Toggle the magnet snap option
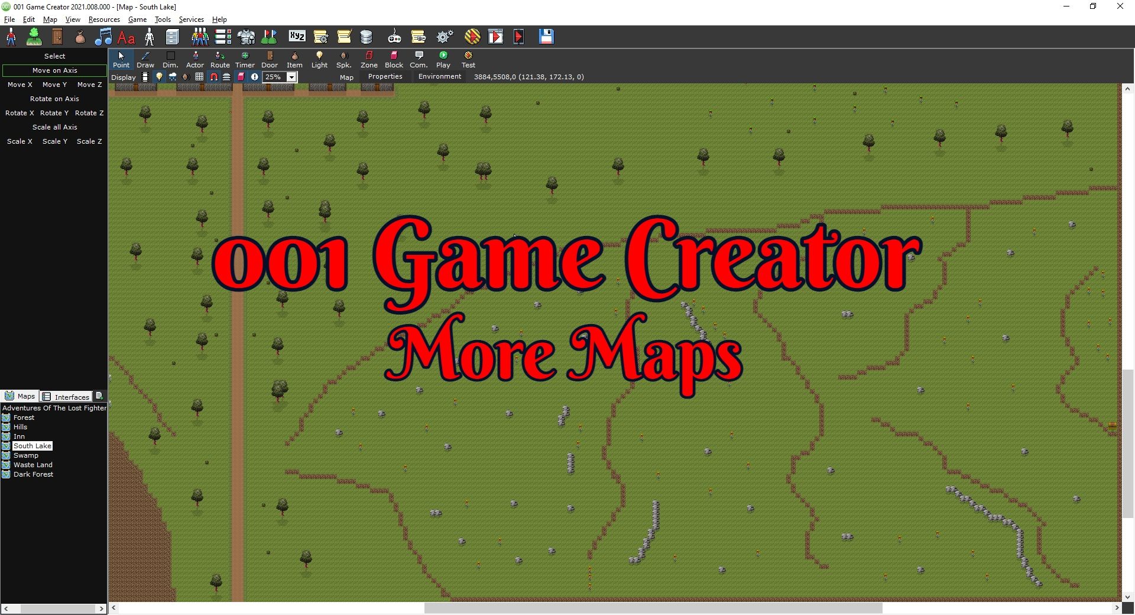The image size is (1135, 615). coord(213,77)
